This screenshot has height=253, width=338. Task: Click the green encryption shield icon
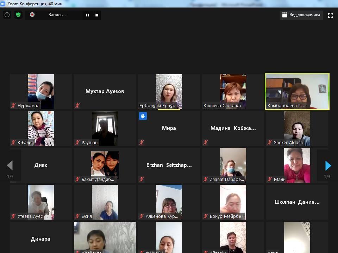pos(18,15)
